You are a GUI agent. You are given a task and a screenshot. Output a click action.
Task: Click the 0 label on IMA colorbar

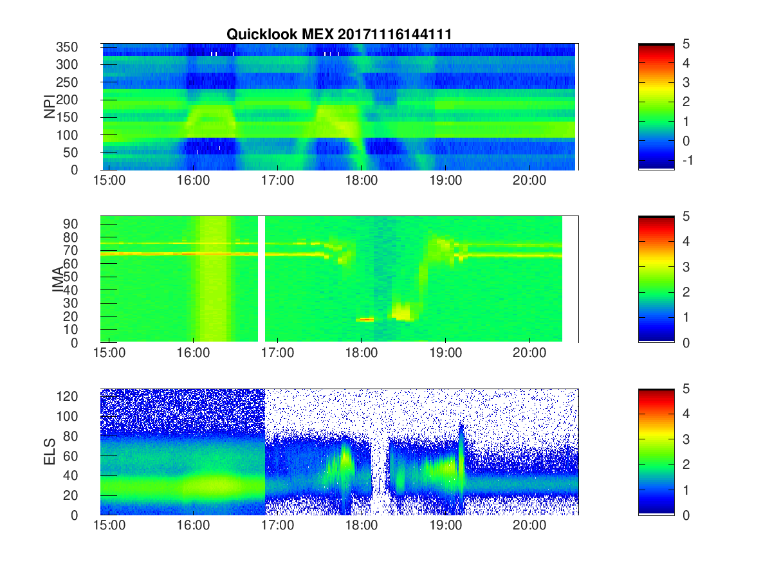pos(685,342)
